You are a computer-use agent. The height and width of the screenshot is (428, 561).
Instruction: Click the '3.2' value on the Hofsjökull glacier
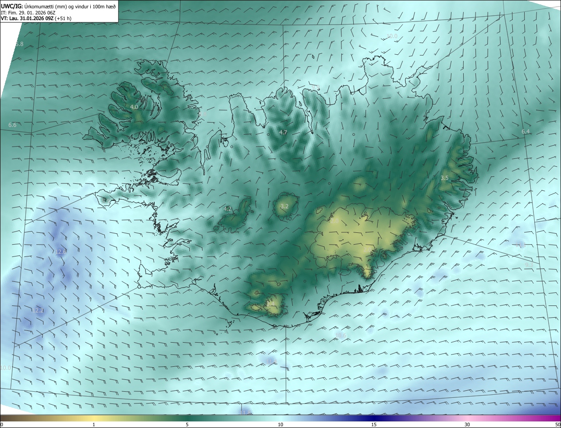(284, 206)
